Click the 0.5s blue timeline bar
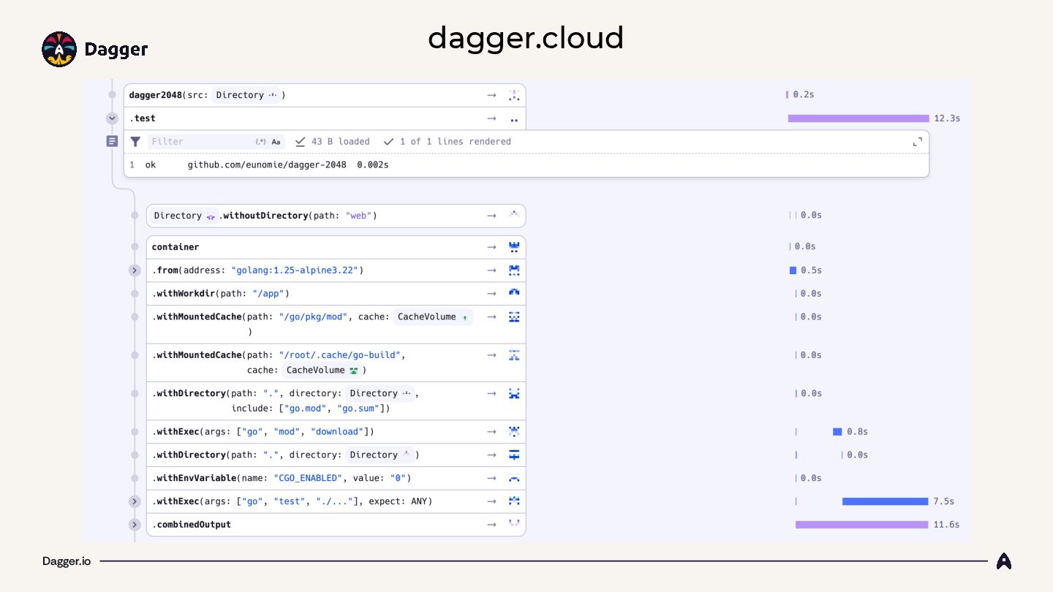1053x592 pixels. click(793, 270)
